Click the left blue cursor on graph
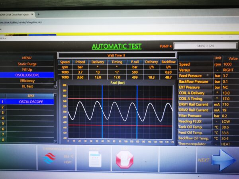 click(x=102, y=111)
